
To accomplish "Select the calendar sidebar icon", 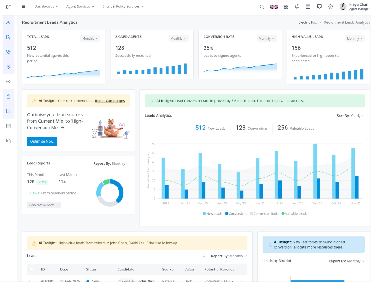I will point(8,126).
